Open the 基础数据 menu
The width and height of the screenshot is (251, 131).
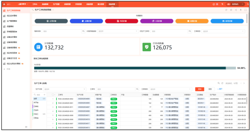[45, 4]
